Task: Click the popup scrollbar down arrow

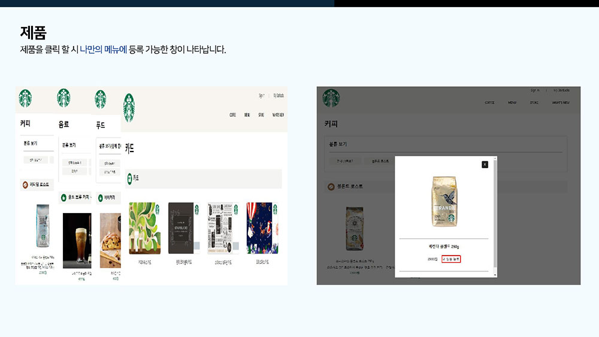Action: [x=495, y=275]
